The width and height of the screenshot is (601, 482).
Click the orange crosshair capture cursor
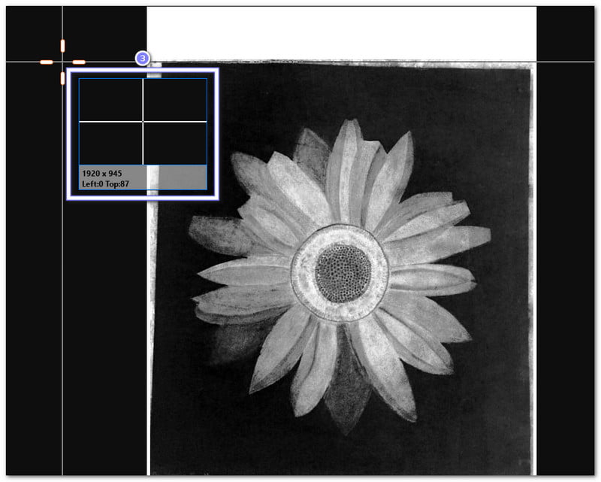62,62
